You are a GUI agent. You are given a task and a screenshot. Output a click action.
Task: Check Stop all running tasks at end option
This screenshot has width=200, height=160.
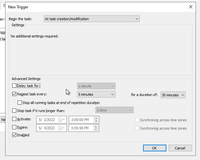point(20,103)
